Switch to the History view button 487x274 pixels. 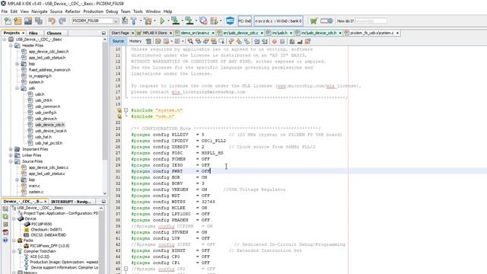[x=135, y=41]
